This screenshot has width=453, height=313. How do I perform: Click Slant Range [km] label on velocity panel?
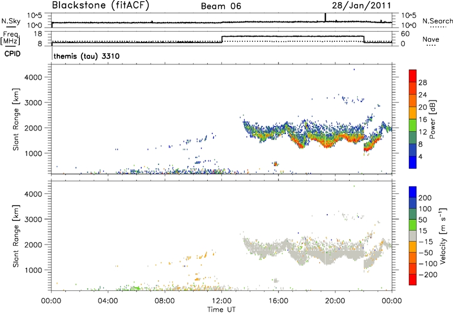[16, 236]
